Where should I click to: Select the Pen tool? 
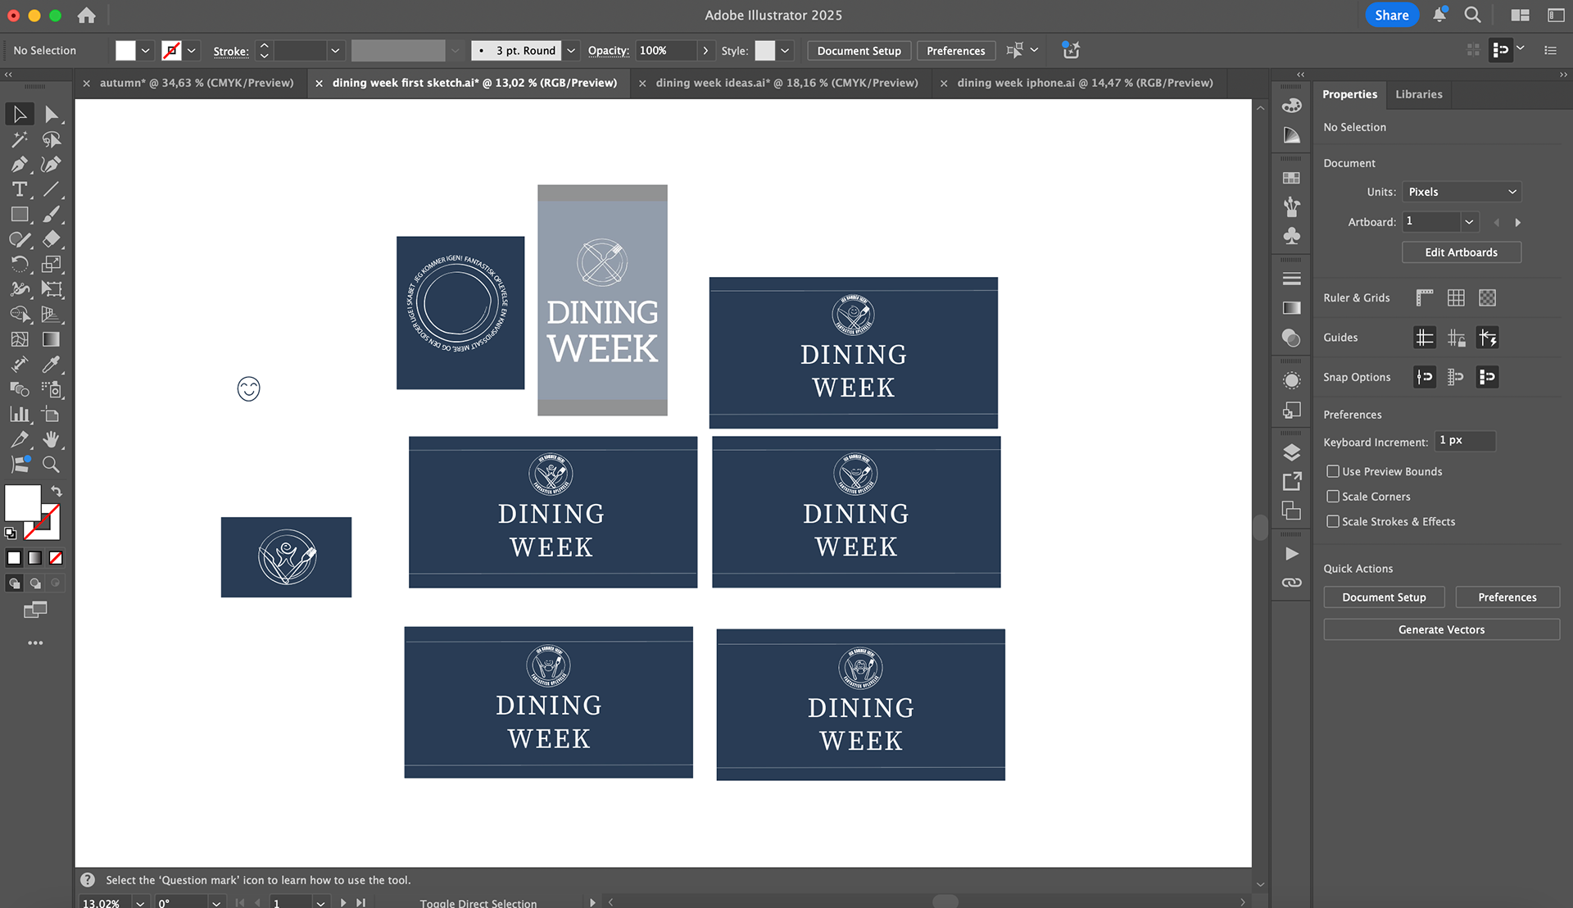(20, 165)
